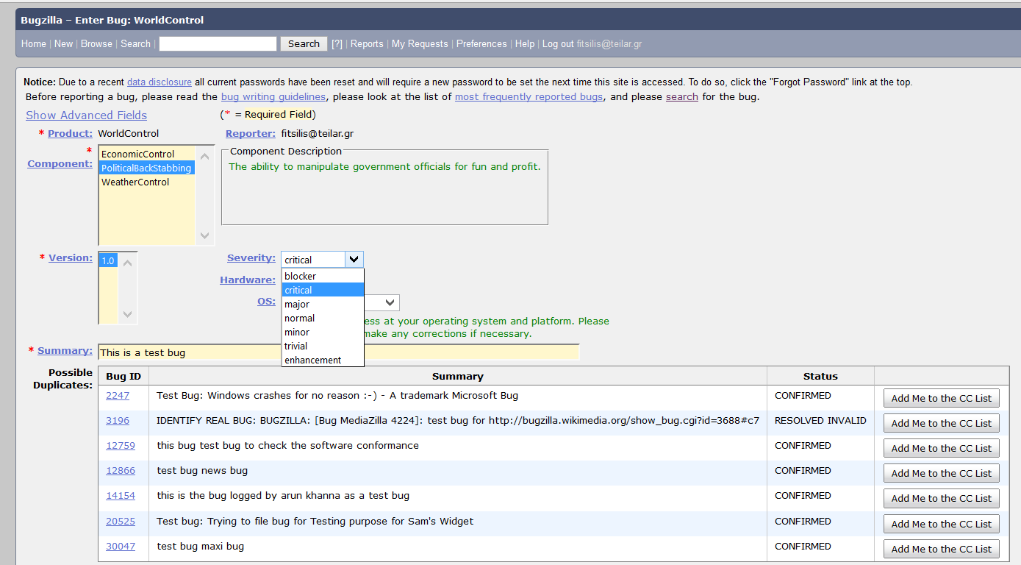Viewport: 1021px width, 565px height.
Task: Open the Hardware field help link
Action: click(248, 280)
